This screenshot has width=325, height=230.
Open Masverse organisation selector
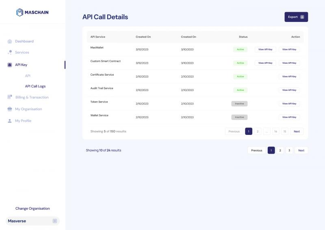(32, 221)
